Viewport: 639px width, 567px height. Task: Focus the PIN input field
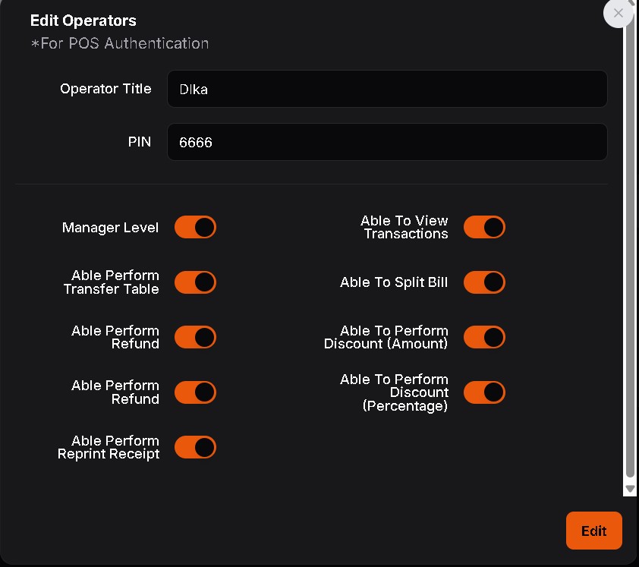(387, 142)
